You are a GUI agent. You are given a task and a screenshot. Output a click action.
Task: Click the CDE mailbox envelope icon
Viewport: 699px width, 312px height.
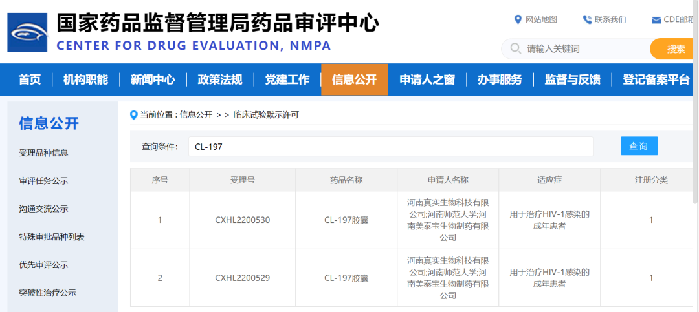click(x=656, y=19)
